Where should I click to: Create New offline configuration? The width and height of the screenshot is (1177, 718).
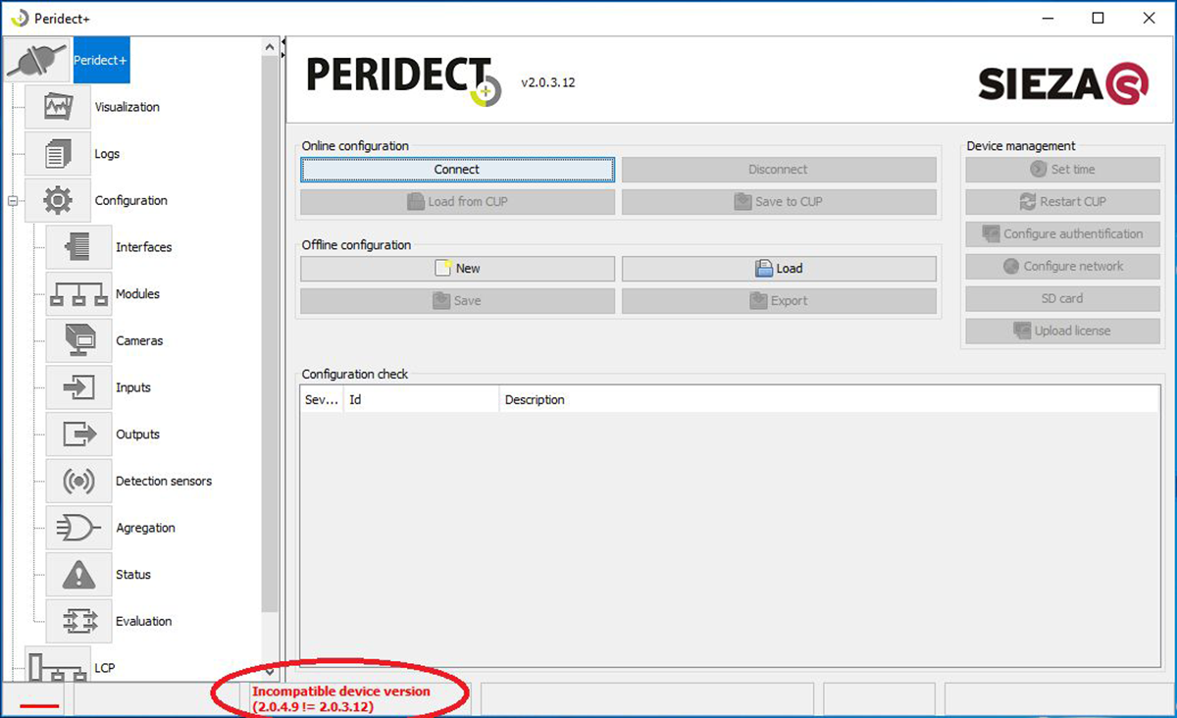click(x=457, y=269)
